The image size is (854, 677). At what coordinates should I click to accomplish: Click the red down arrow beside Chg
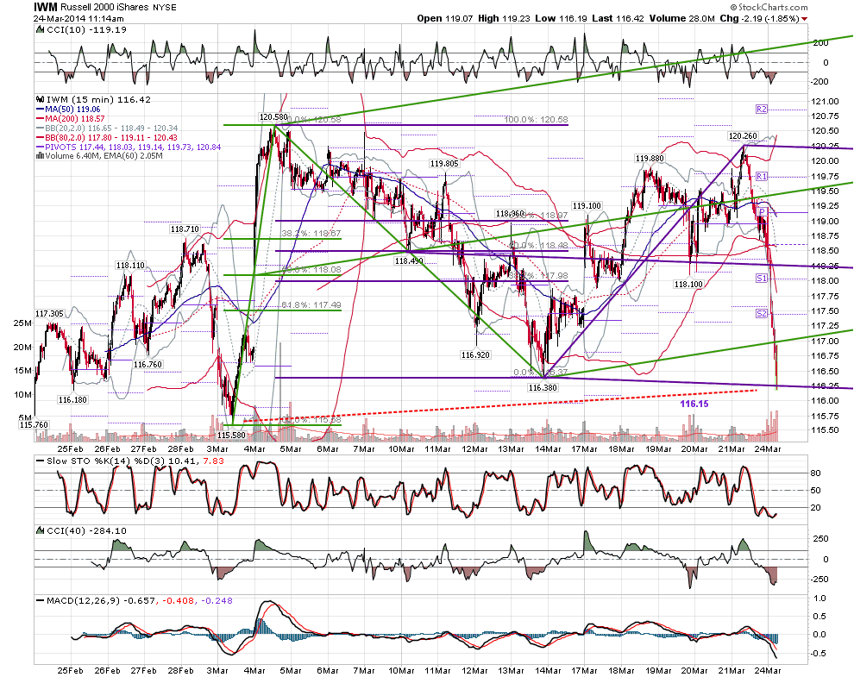coord(805,19)
